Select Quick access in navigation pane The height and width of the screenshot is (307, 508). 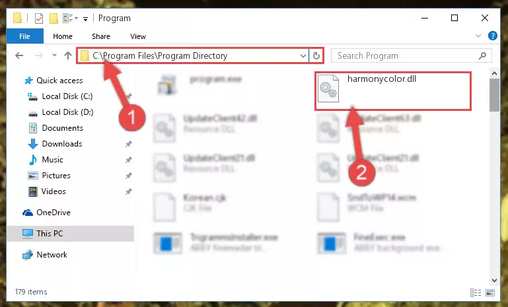59,81
